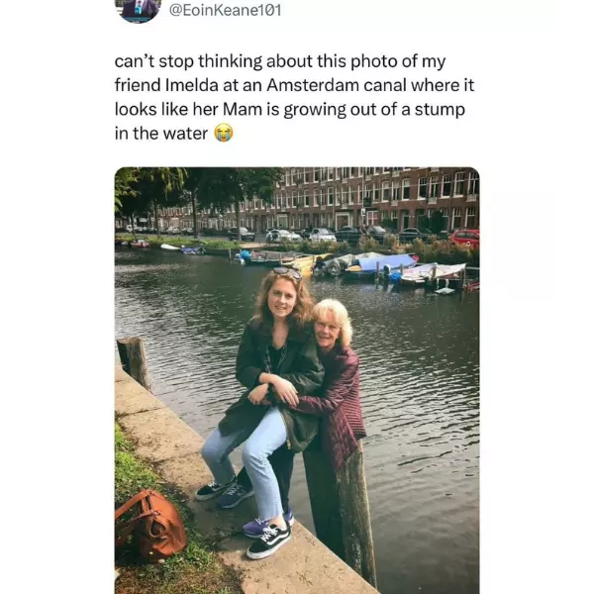Click the profile avatar at the top
The image size is (594, 594).
138,9
